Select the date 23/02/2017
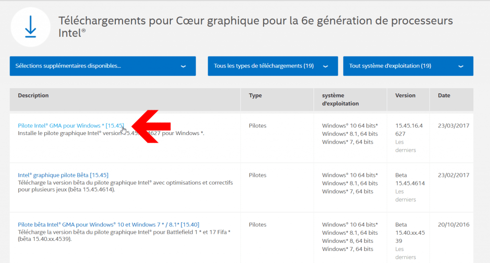The image size is (490, 263). 454,175
